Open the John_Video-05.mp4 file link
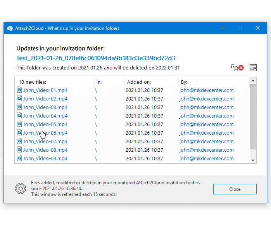Viewport: 271px width, 225px height. click(45, 125)
